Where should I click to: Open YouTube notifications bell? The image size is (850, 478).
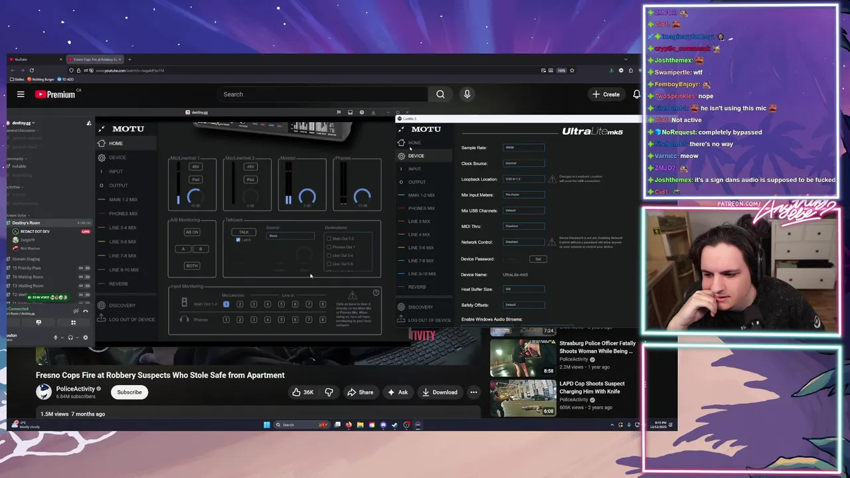point(636,94)
